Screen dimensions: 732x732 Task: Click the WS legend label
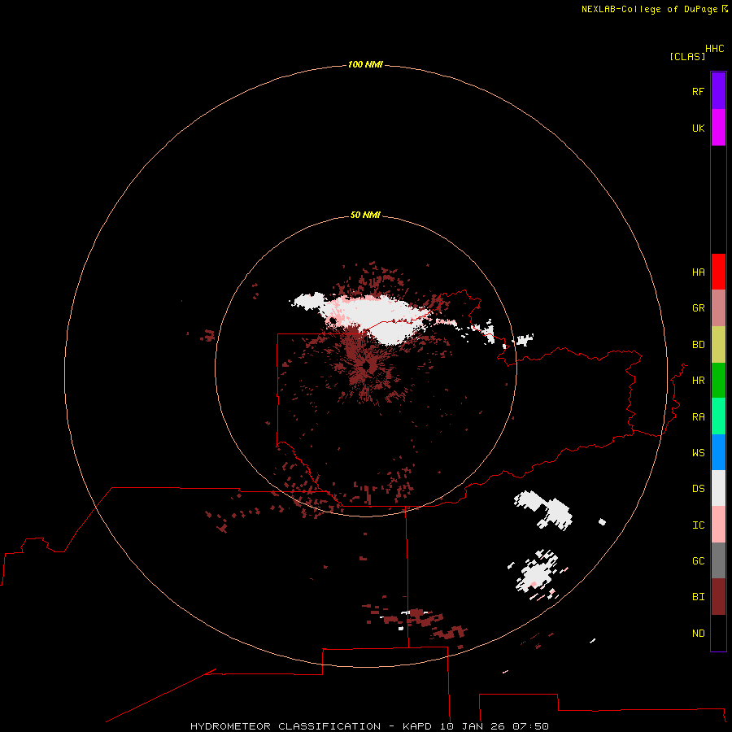tap(698, 452)
